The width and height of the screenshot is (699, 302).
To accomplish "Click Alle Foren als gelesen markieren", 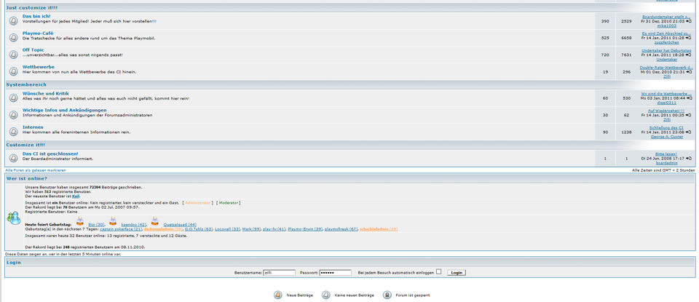I will click(x=35, y=170).
